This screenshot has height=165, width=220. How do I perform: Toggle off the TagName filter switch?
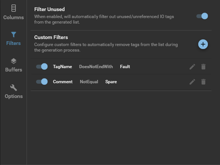pyautogui.click(x=42, y=66)
